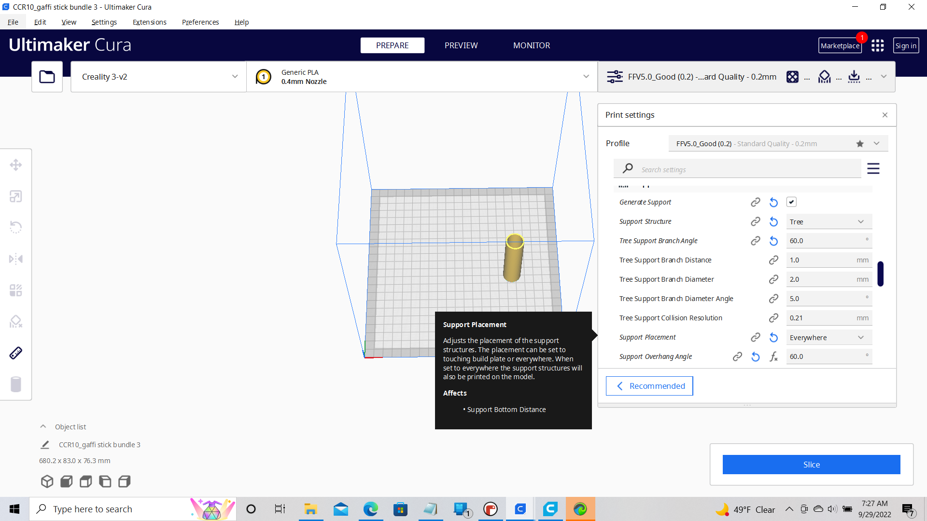
Task: Select the Move tool
Action: point(16,165)
